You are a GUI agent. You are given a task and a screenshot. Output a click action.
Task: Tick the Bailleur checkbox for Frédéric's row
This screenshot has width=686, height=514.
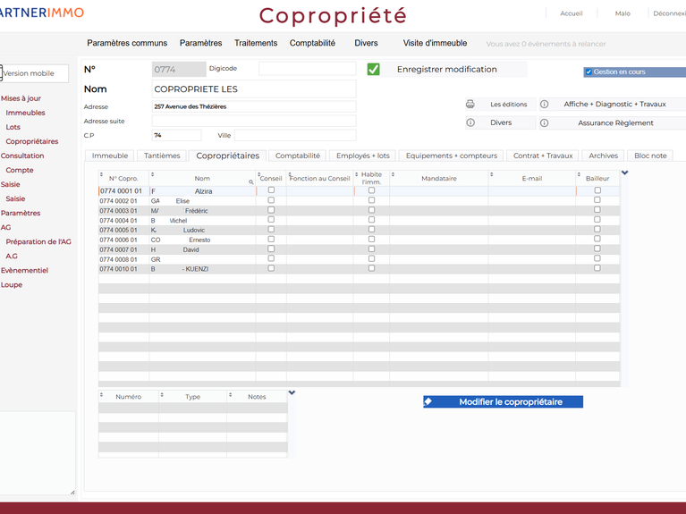[597, 210]
